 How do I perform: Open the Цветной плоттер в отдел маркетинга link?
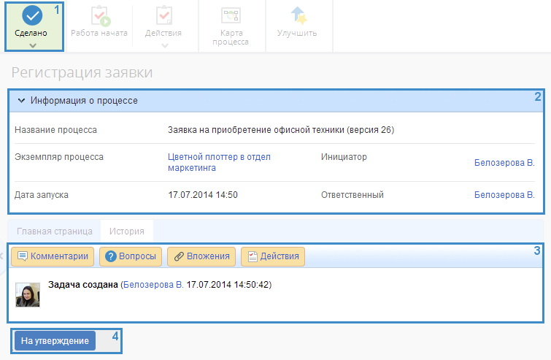click(219, 162)
